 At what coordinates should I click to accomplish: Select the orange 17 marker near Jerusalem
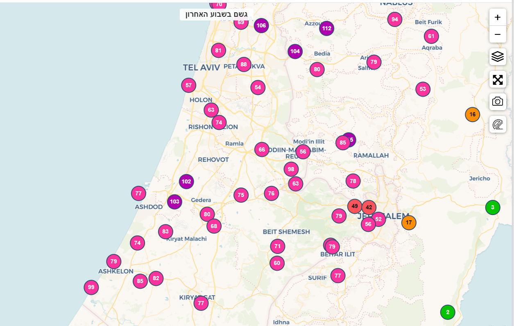[409, 223]
